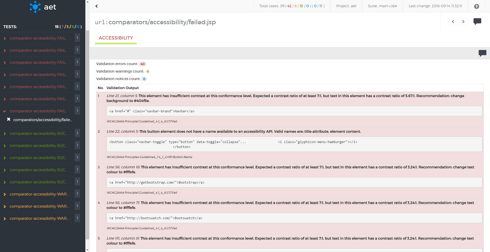This screenshot has width=490, height=252.
Task: Expand the last comparator-accessibility-WAR test
Action: (39, 218)
